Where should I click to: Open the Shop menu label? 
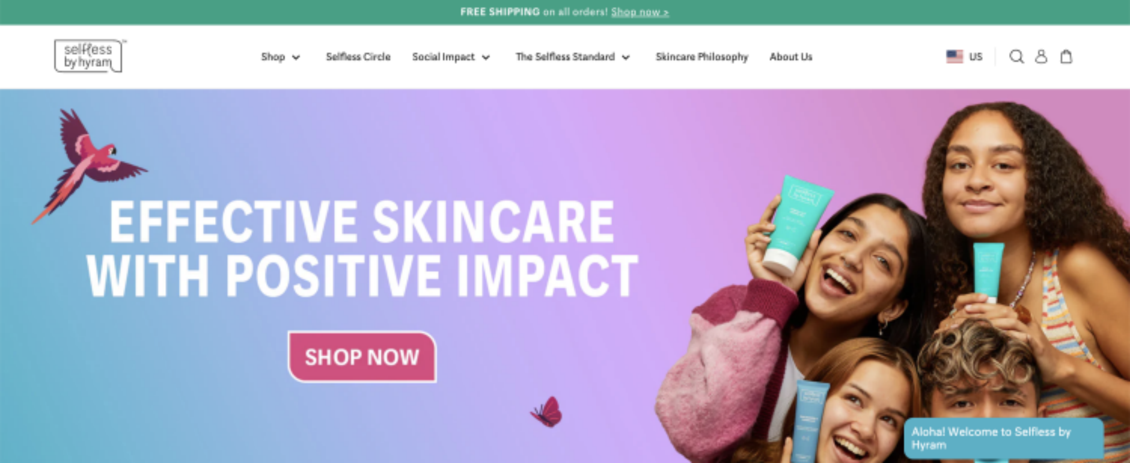coord(273,57)
